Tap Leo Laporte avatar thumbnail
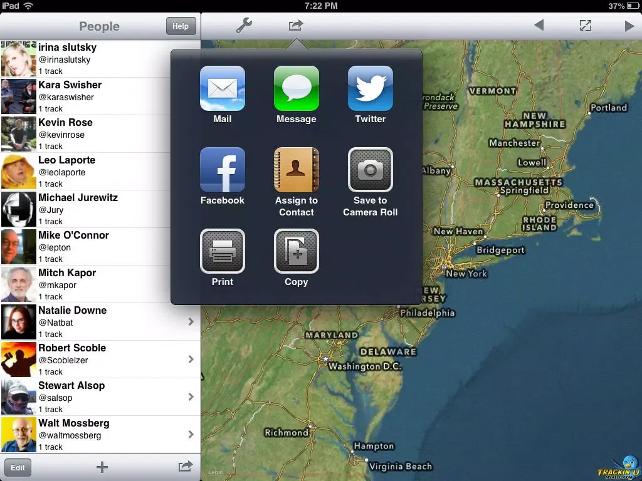This screenshot has width=642, height=481. pos(19,172)
